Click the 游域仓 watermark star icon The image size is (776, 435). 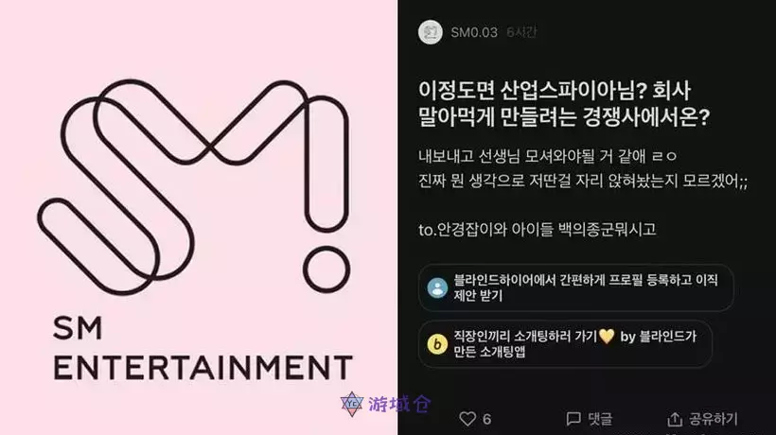pos(352,404)
